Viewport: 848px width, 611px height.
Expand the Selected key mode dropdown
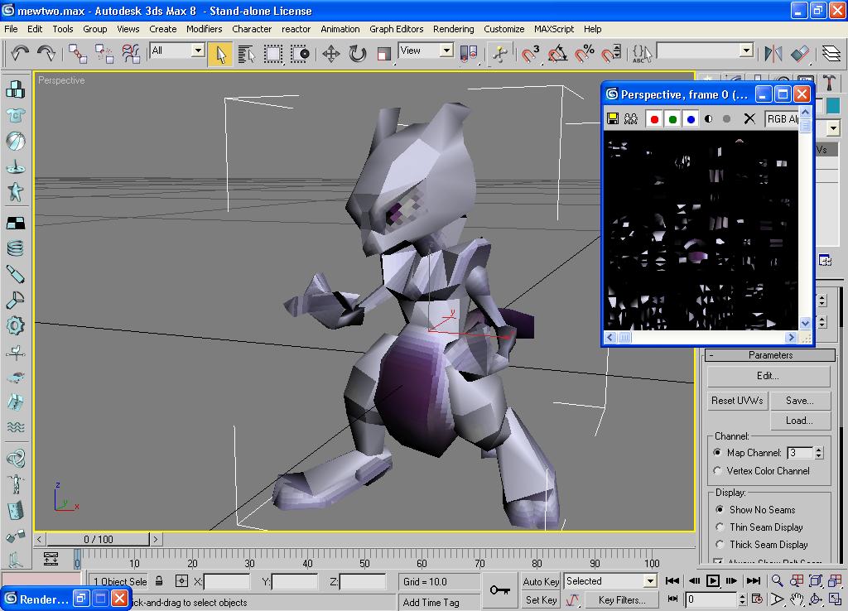click(x=649, y=581)
